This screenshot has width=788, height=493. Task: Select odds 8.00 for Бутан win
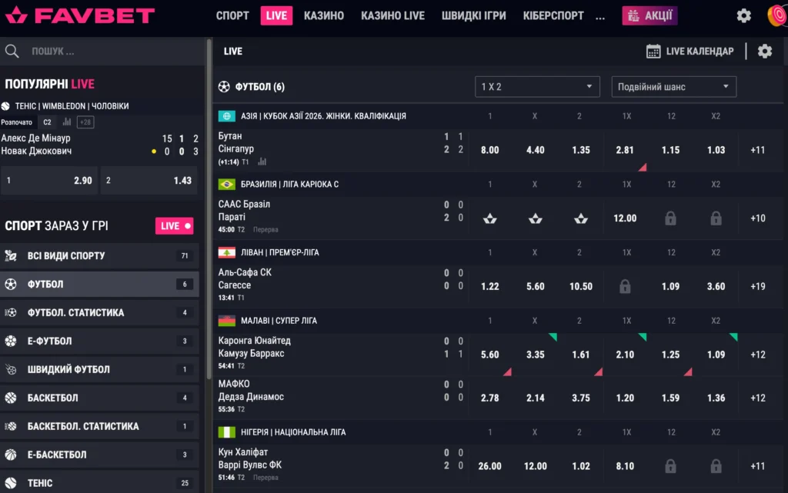click(x=490, y=150)
